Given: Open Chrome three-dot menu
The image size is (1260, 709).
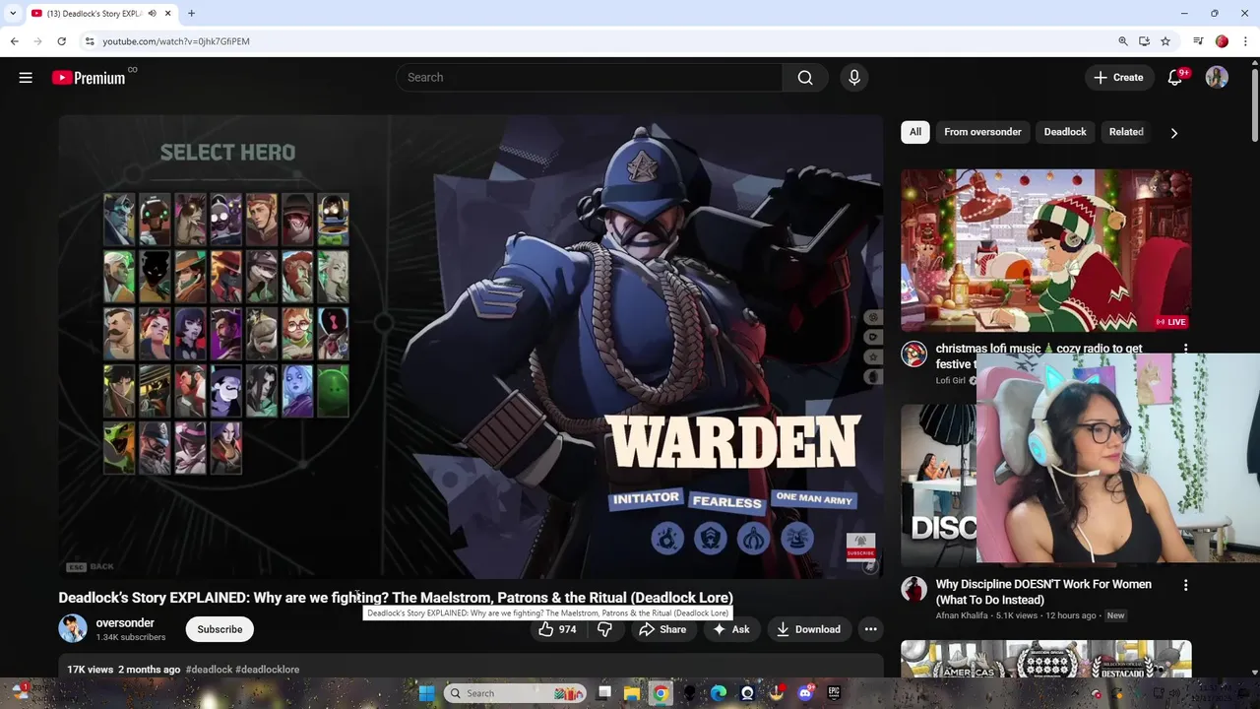Looking at the screenshot, I should coord(1245,41).
